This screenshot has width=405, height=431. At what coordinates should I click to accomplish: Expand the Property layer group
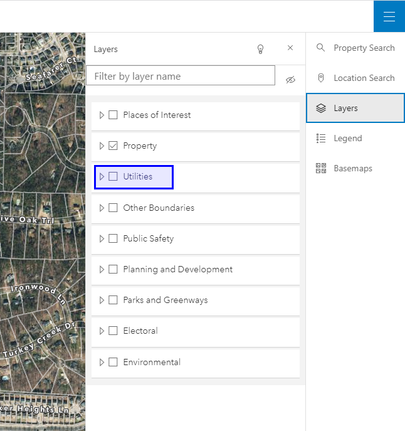click(x=102, y=146)
